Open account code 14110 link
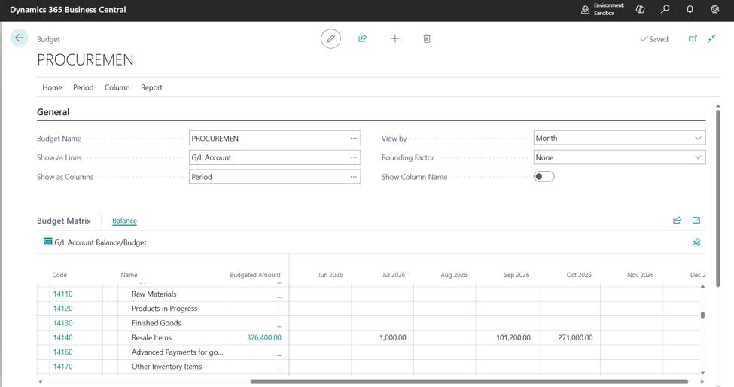The height and width of the screenshot is (387, 734). pos(62,294)
